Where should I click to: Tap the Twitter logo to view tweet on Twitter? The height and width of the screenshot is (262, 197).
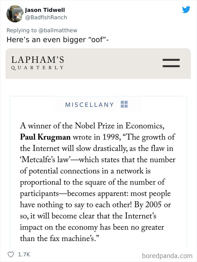click(186, 10)
